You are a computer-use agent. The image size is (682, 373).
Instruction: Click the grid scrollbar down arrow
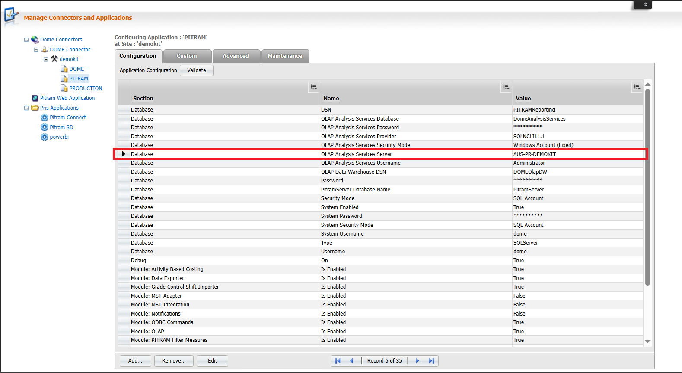(x=647, y=341)
